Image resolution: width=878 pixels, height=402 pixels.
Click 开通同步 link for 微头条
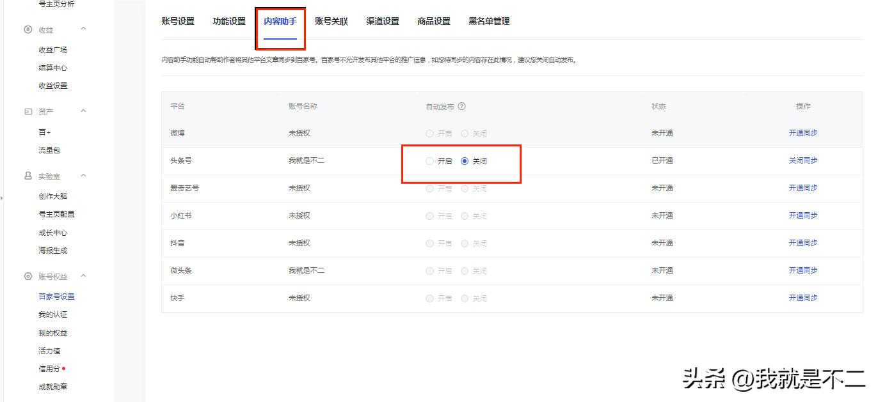pyautogui.click(x=803, y=270)
